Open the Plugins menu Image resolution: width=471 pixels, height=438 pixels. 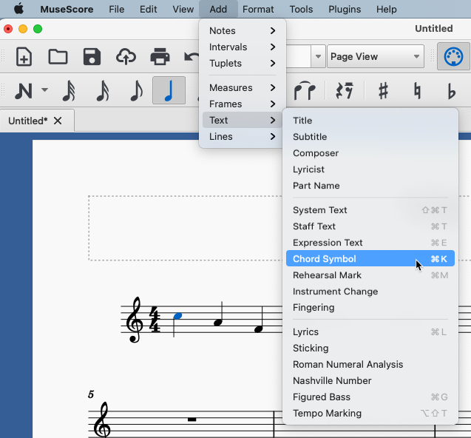[345, 10]
